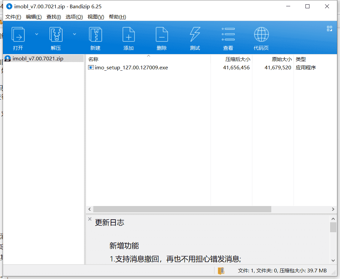Click the 应用程序 type cell
The image size is (340, 279).
coord(306,68)
